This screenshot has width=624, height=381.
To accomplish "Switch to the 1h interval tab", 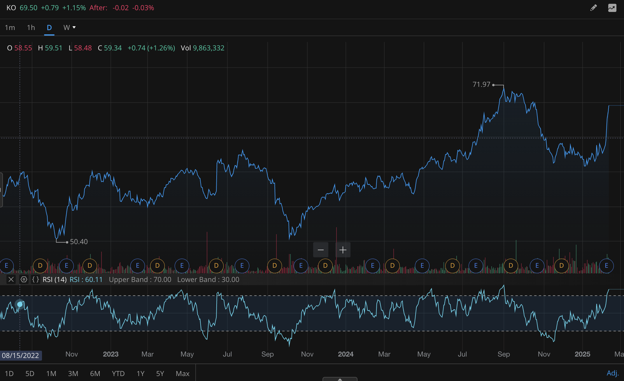I will [x=31, y=28].
